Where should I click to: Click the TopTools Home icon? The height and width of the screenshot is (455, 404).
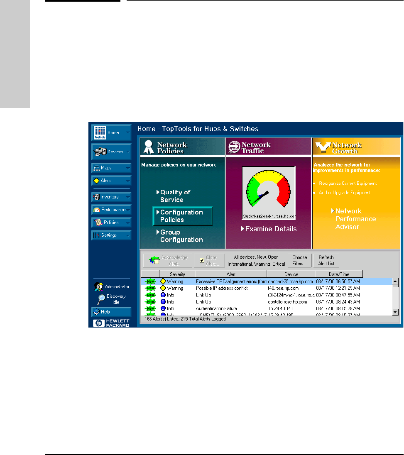click(x=99, y=133)
